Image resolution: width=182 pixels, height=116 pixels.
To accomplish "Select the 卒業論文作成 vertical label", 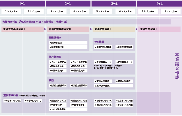I will coord(177,66).
